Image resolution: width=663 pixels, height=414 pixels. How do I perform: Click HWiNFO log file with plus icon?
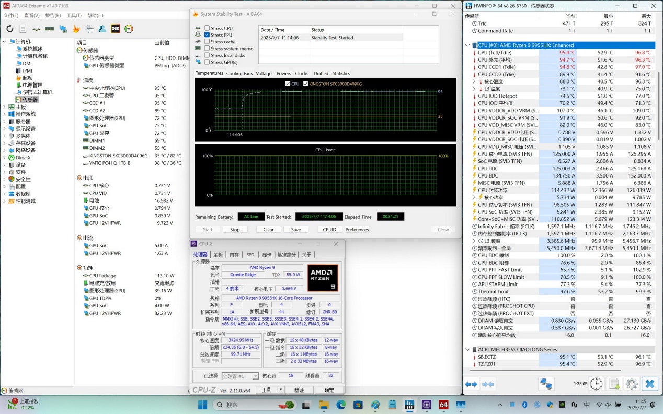click(x=614, y=384)
